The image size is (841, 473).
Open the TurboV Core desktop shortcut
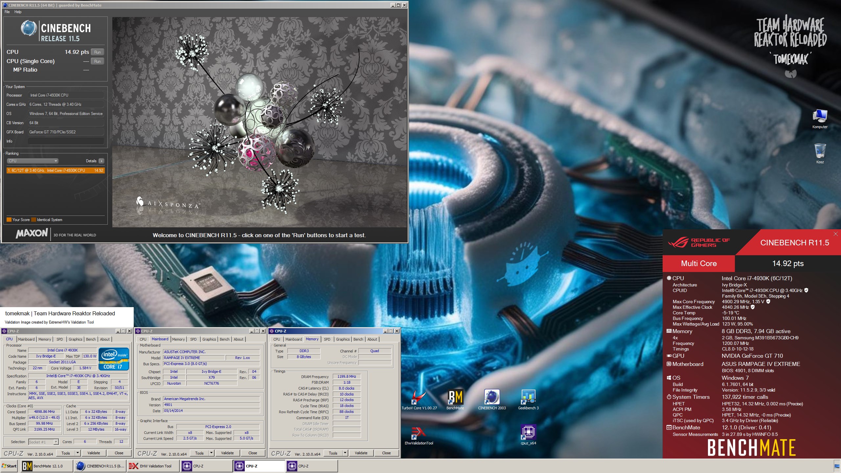(419, 399)
